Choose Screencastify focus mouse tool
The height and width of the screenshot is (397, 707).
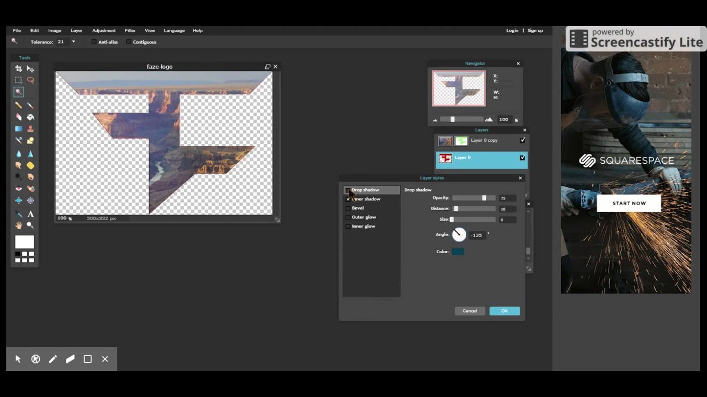click(36, 359)
